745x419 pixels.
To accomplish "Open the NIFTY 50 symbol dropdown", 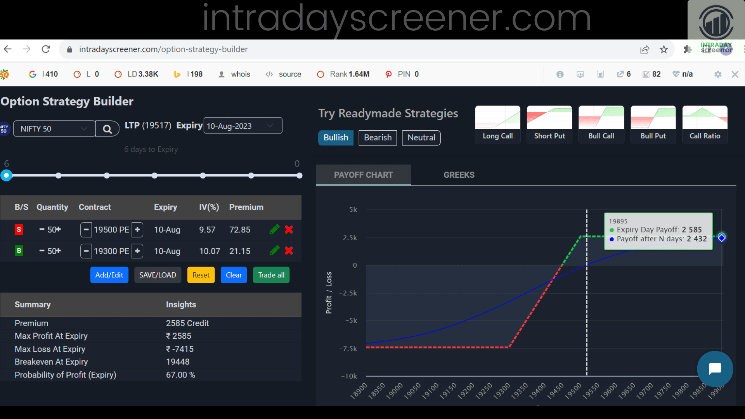I will tap(54, 129).
